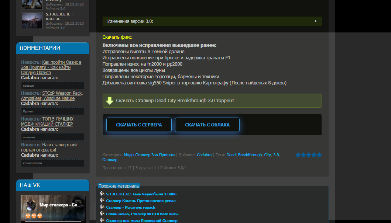Open the Моды Сталкер Зов Припяти category
The image size is (391, 223).
pos(149,155)
